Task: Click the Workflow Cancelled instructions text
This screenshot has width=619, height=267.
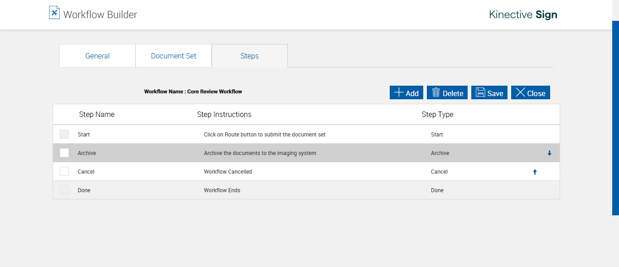Action: (x=228, y=172)
